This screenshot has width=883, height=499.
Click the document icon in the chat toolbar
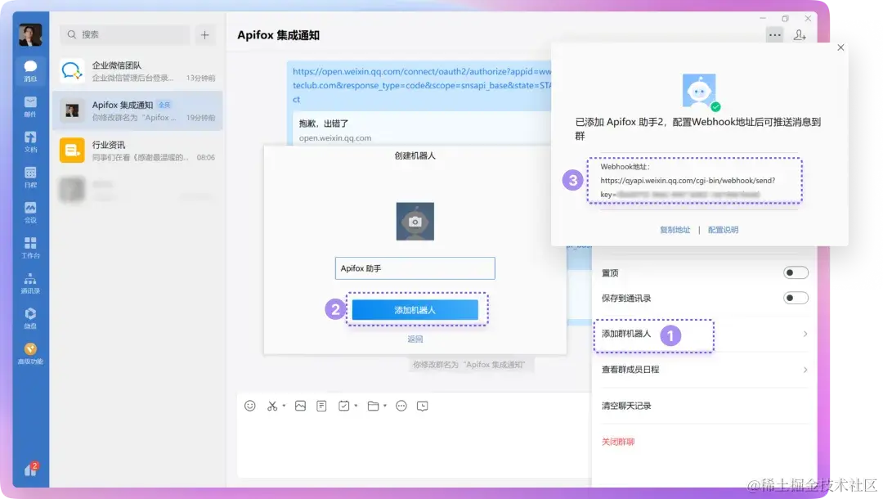click(x=321, y=406)
